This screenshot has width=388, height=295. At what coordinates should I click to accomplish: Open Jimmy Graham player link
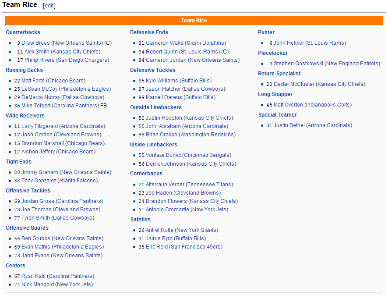[x=40, y=172]
